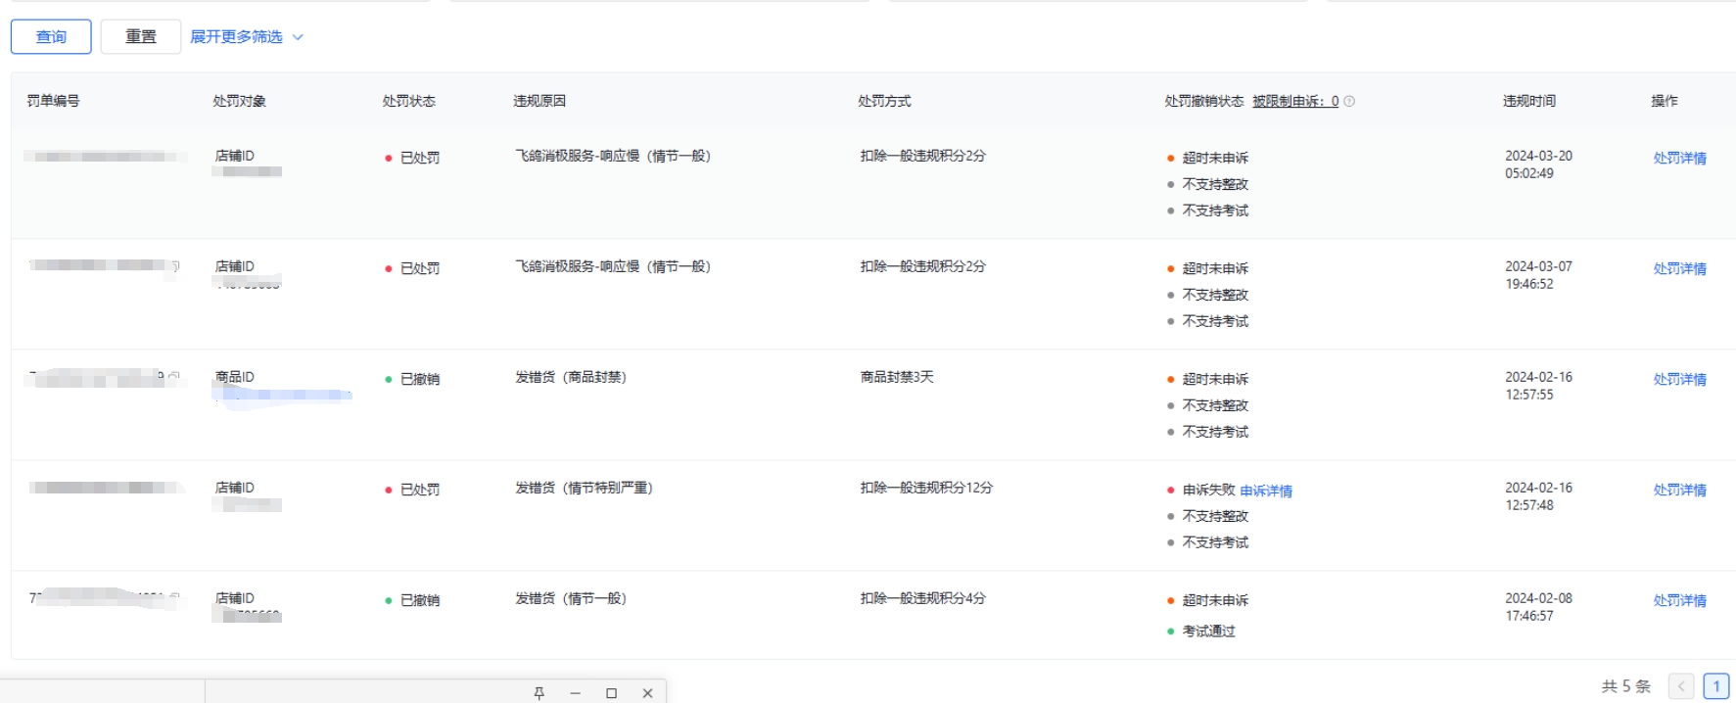
Task: Open 处罚详情 for the 2024-02-08 violation
Action: pos(1679,600)
